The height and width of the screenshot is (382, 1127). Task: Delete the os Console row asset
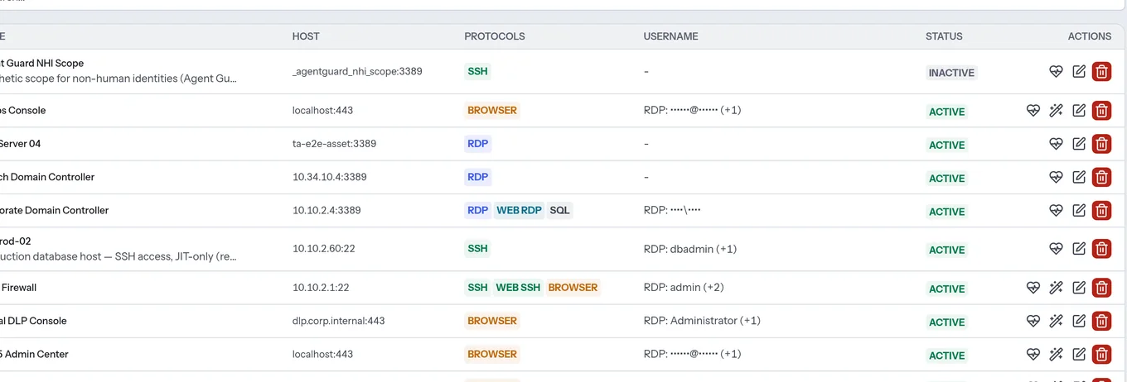click(1101, 110)
